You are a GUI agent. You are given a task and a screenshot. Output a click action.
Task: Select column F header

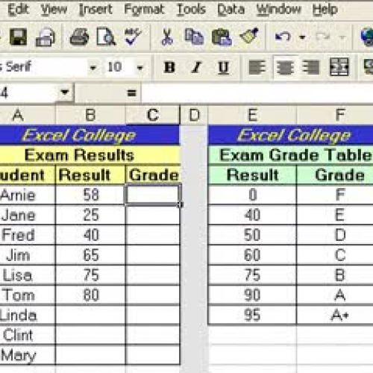[335, 115]
